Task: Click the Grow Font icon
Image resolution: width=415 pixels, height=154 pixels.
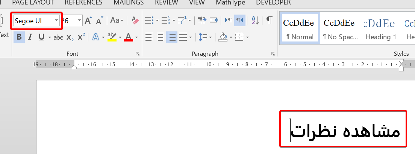Action: [x=88, y=20]
